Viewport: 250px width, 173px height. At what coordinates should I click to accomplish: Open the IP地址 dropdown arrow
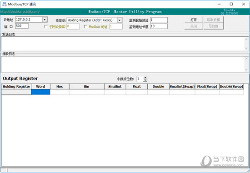pyautogui.click(x=45, y=20)
